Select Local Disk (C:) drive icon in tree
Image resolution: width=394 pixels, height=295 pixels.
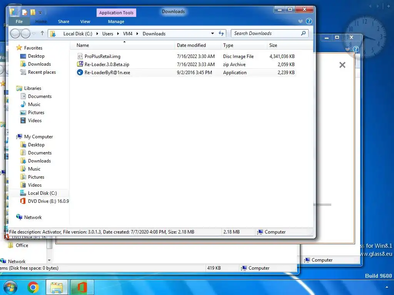tap(23, 193)
